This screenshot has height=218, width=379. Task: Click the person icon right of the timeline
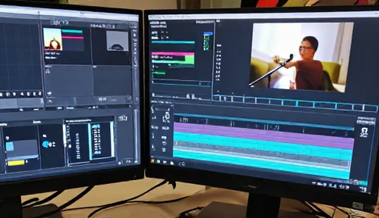coord(364,133)
